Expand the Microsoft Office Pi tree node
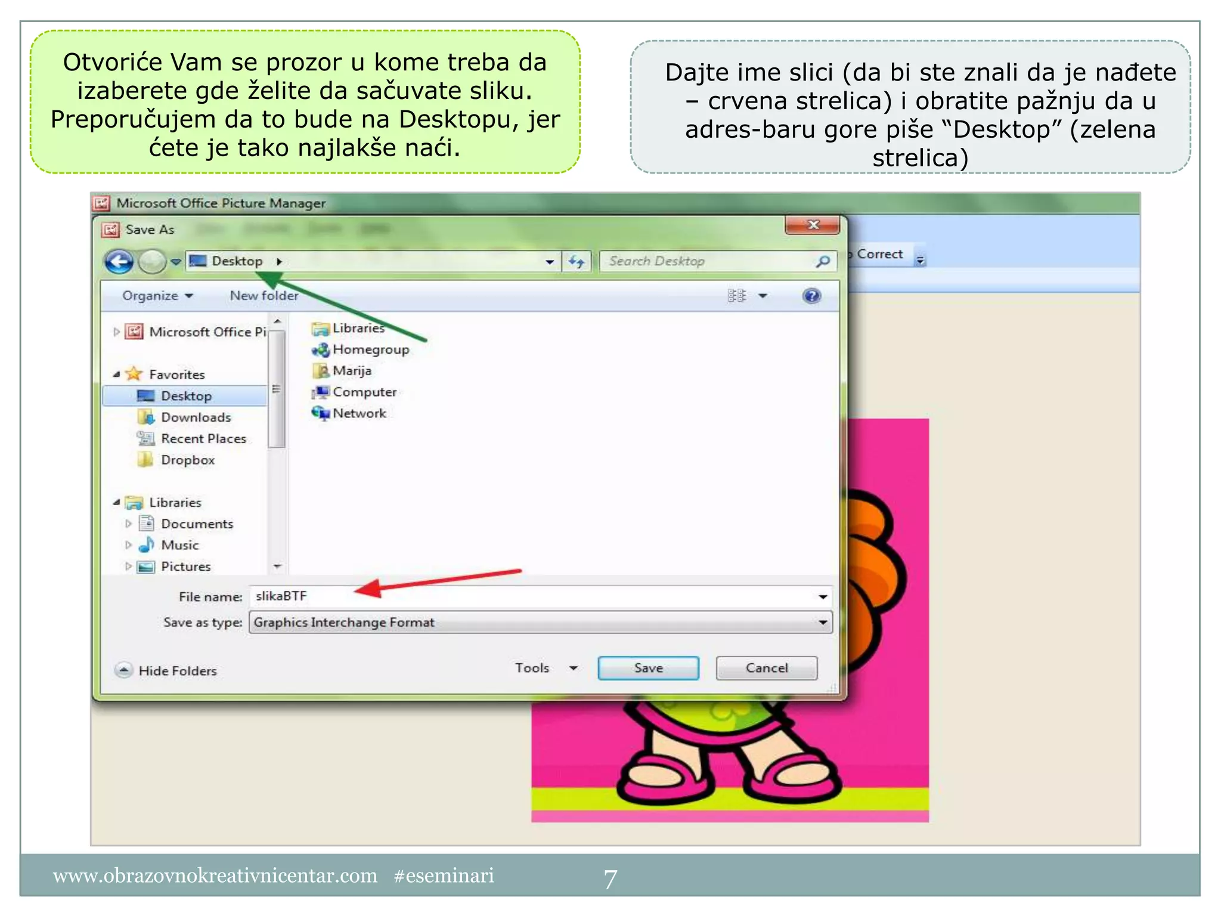The width and height of the screenshot is (1221, 916). [117, 332]
